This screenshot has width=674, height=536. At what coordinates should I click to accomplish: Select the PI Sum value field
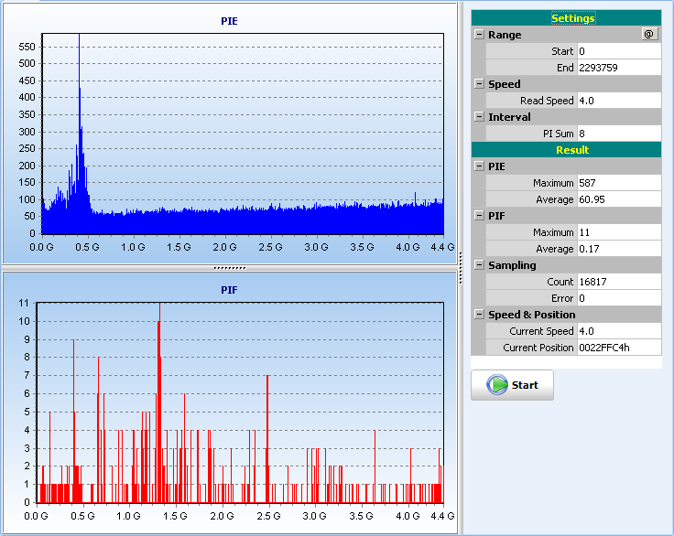tap(618, 134)
